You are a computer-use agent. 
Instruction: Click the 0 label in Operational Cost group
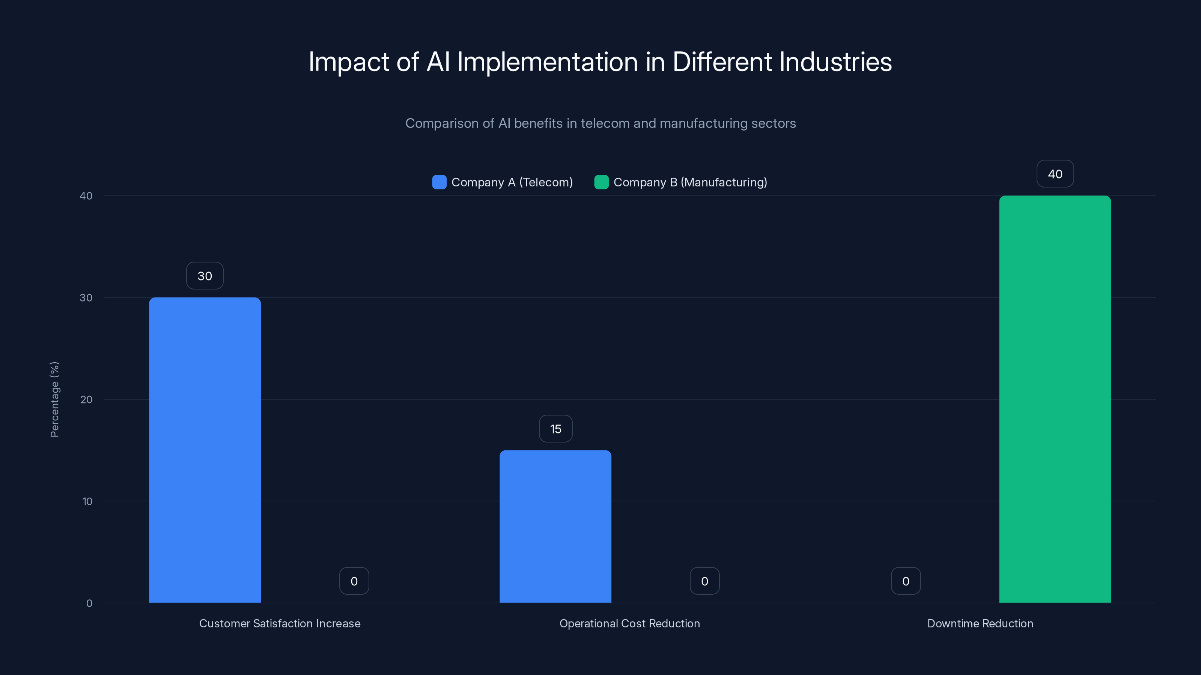(x=704, y=581)
